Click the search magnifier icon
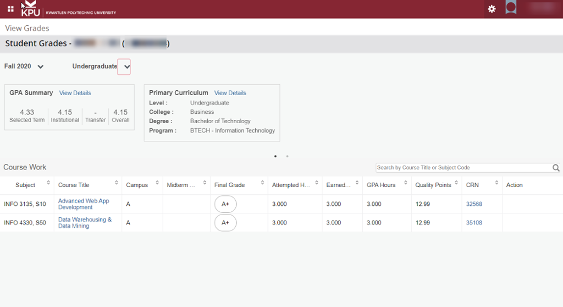This screenshot has height=307, width=563. click(x=556, y=168)
